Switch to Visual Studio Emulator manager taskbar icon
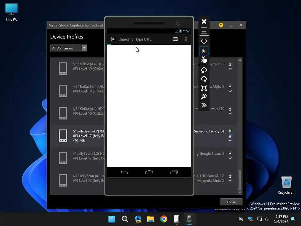The height and width of the screenshot is (226, 301). [x=177, y=219]
